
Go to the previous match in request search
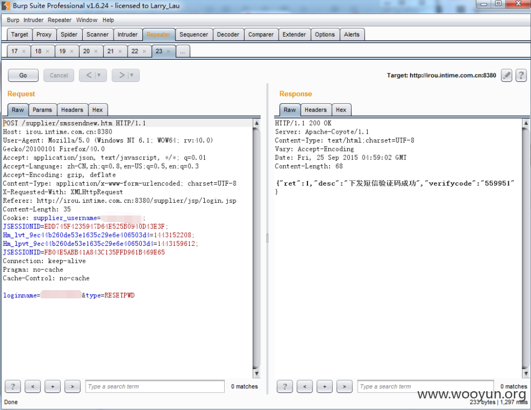[33, 386]
